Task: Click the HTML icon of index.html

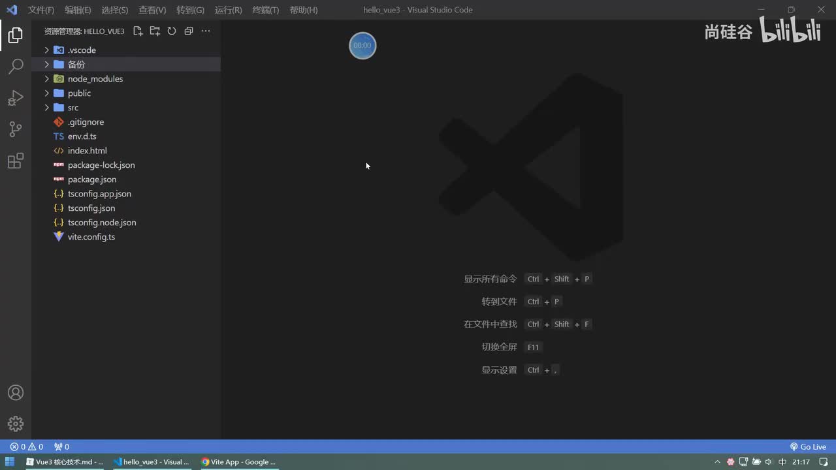Action: [59, 151]
